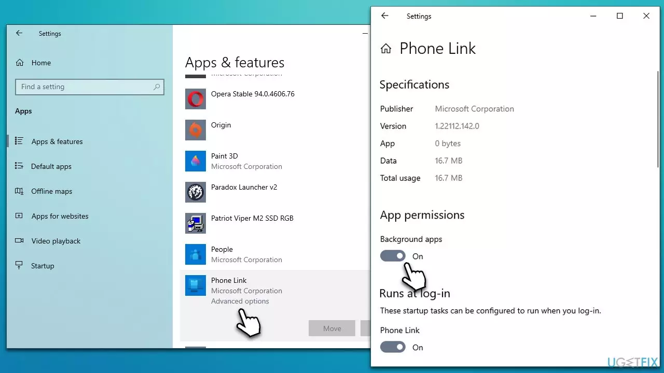Maximize the Phone Link Settings window
The image size is (664, 373).
click(x=619, y=16)
